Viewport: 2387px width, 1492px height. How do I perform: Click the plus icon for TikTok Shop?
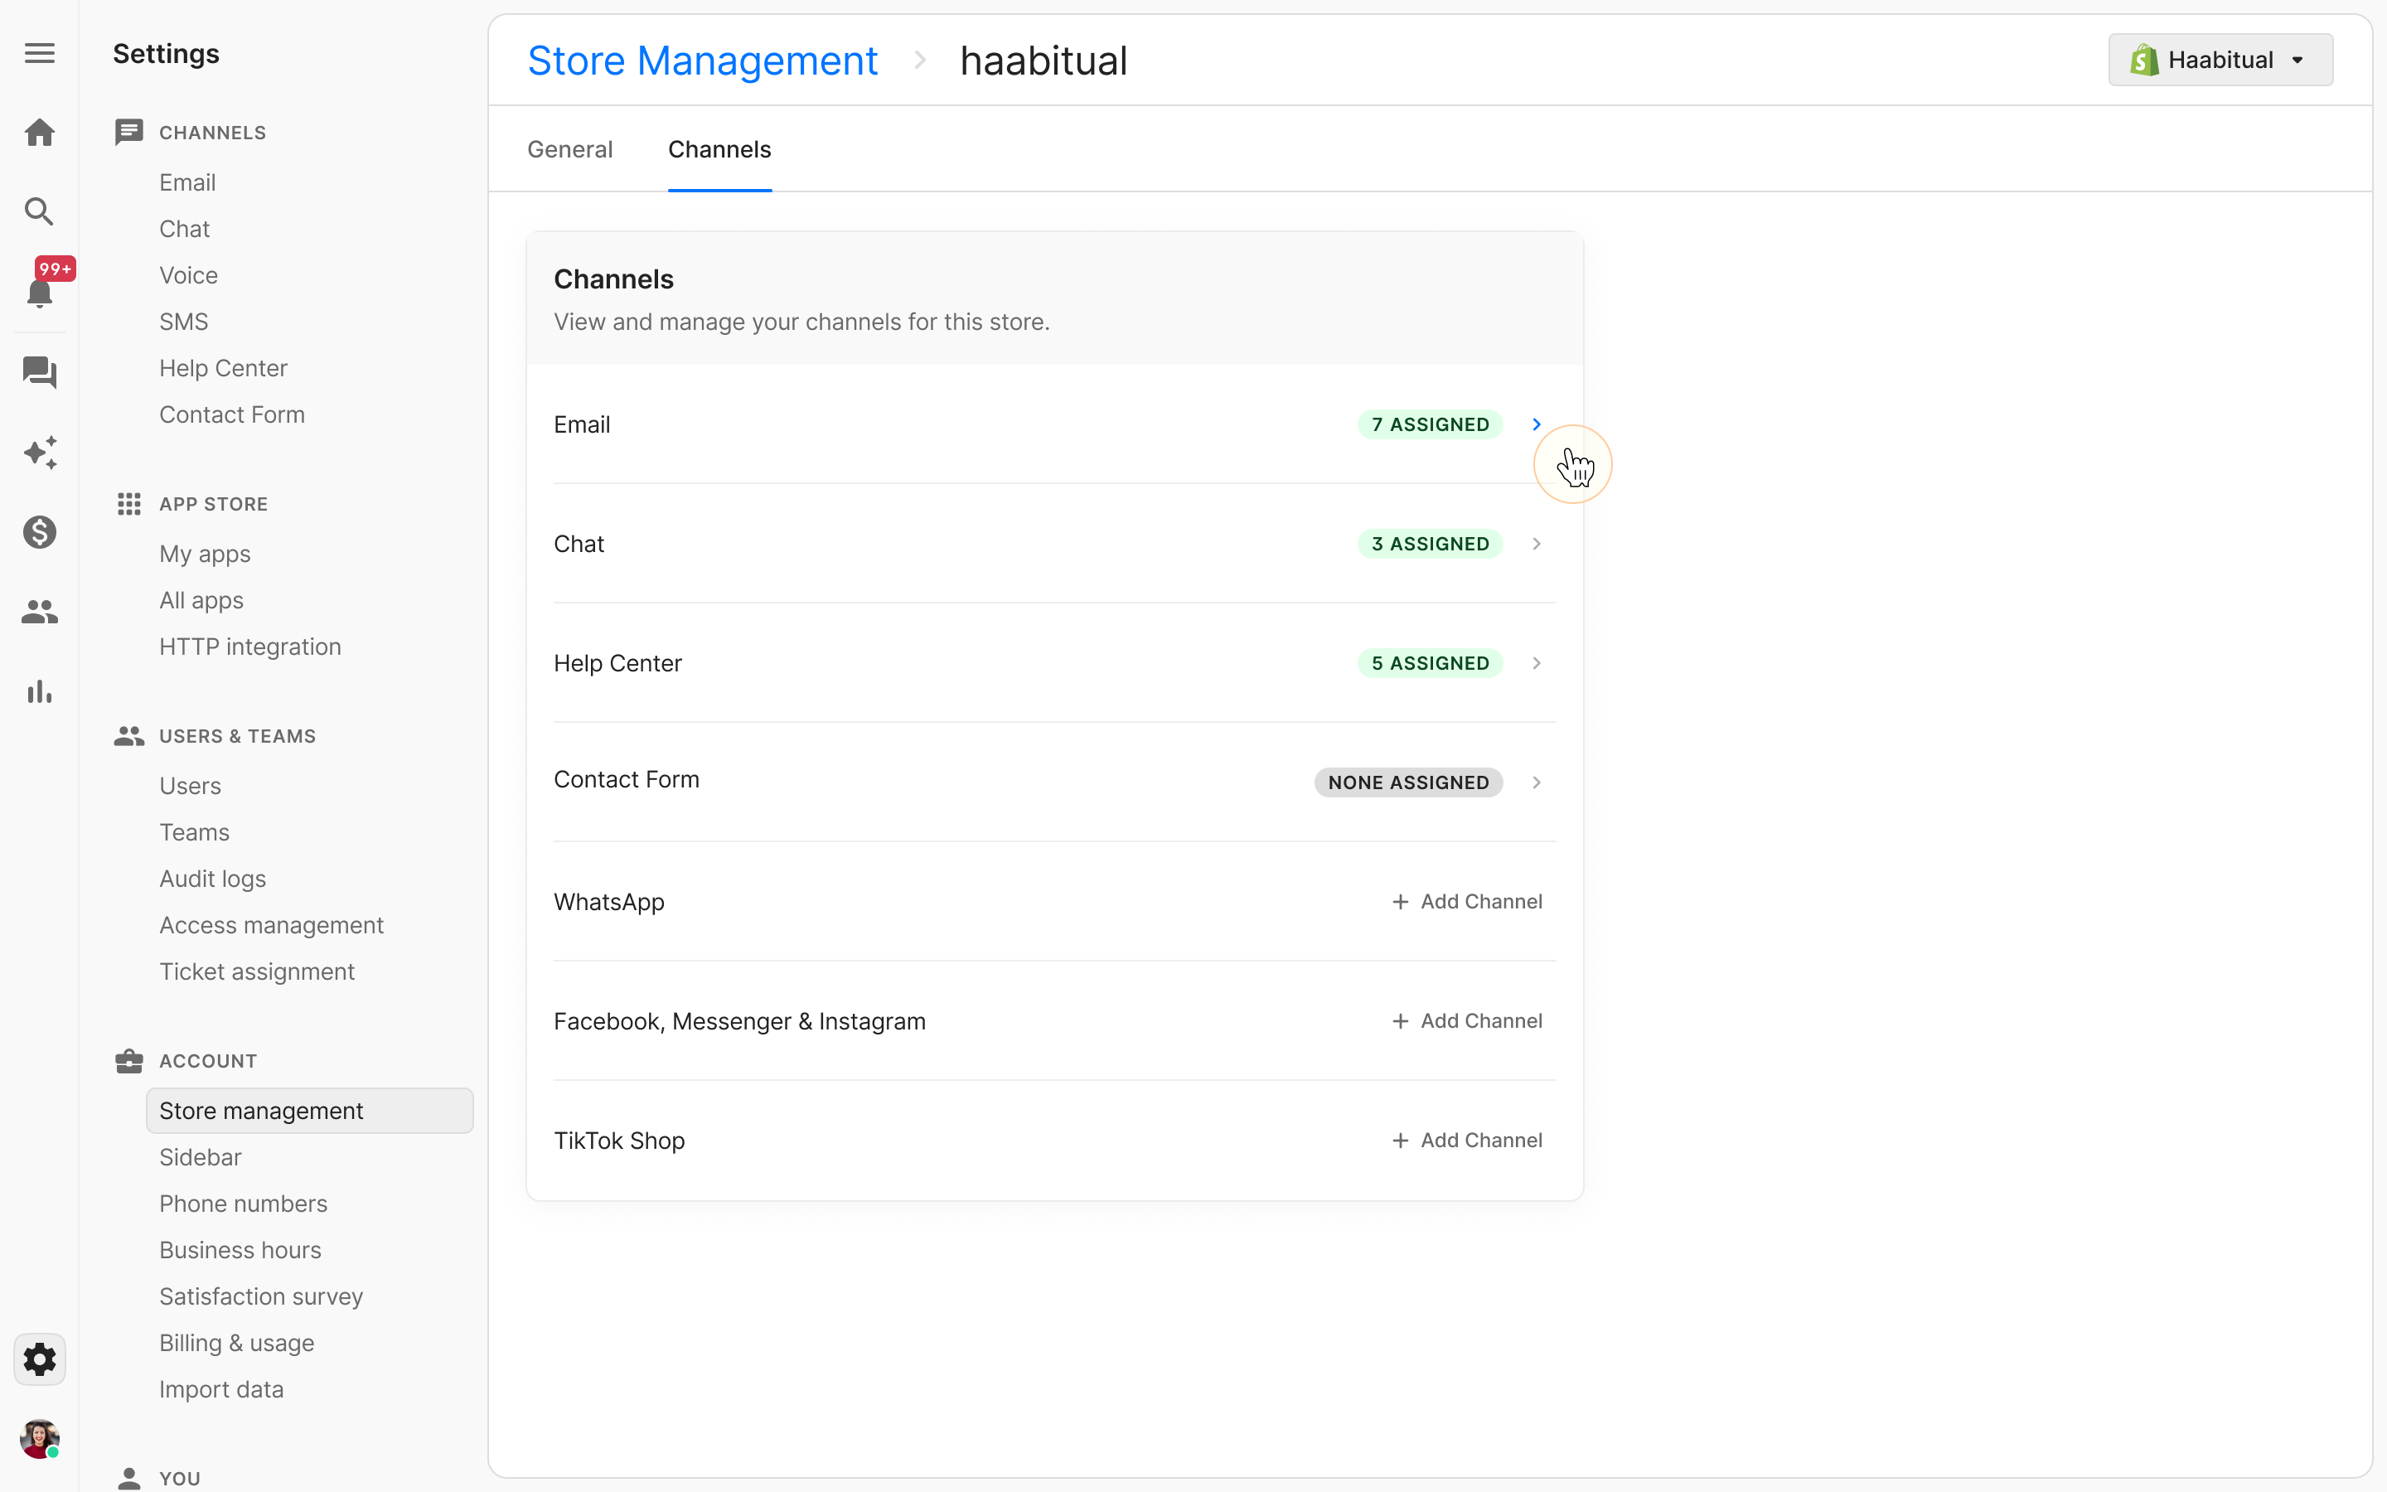(x=1400, y=1141)
